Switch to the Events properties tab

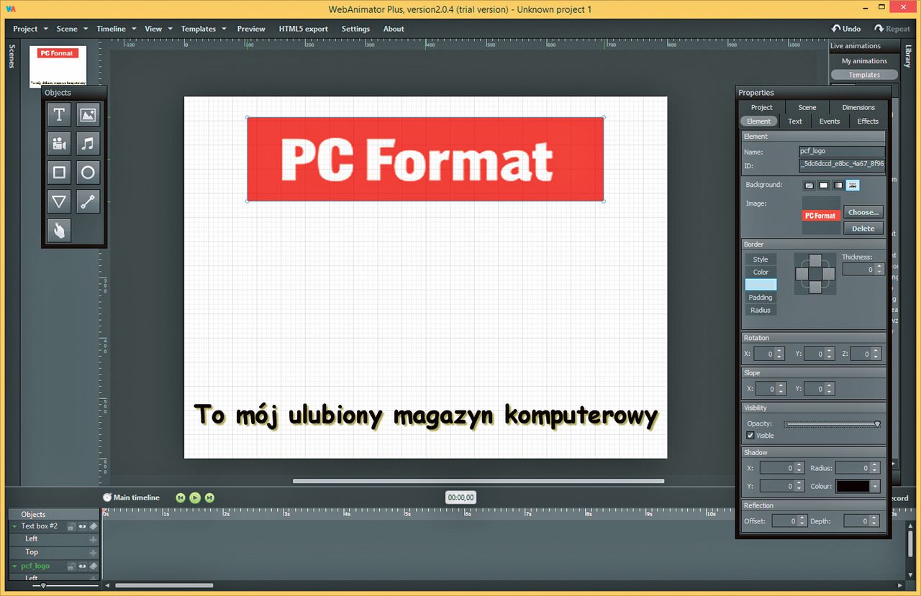pos(830,121)
